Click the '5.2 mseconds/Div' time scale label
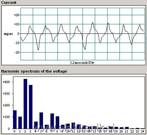 [x=82, y=63]
